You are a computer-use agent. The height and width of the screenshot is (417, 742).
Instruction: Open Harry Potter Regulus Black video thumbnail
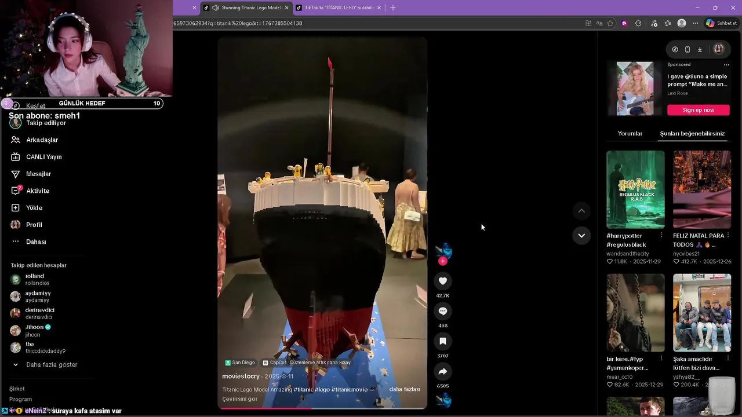[635, 189]
